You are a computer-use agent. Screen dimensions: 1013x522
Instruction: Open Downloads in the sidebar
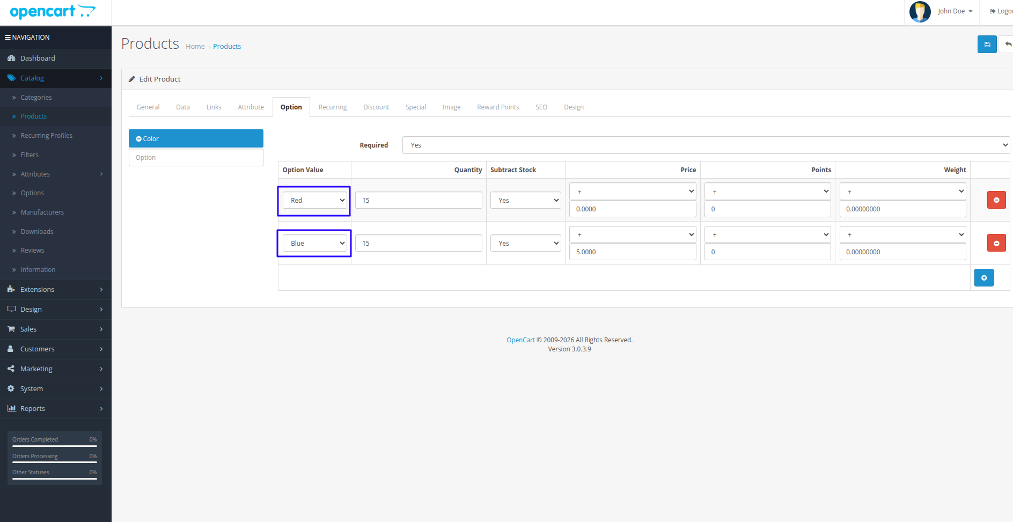click(x=56, y=232)
